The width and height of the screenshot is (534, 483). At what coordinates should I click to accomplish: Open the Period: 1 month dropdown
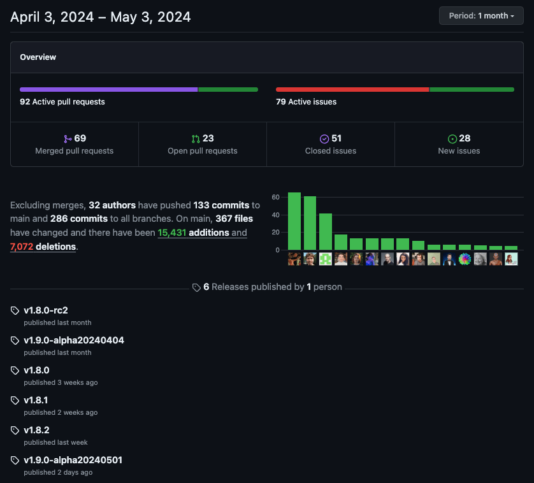481,16
